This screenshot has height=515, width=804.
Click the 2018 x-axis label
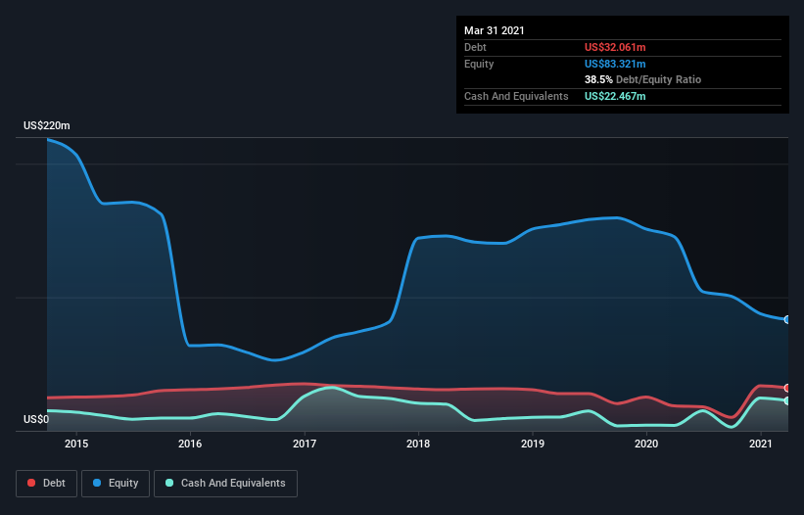[418, 444]
